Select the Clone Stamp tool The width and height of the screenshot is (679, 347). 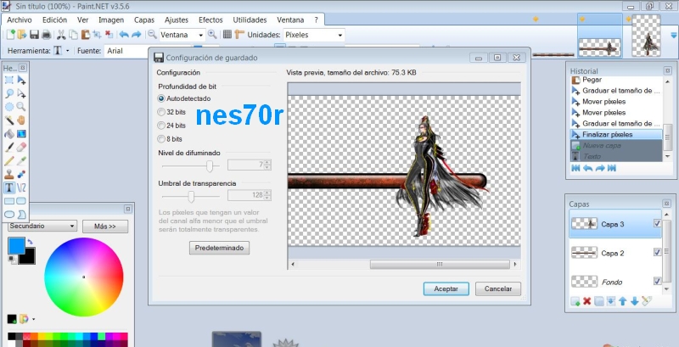click(9, 175)
